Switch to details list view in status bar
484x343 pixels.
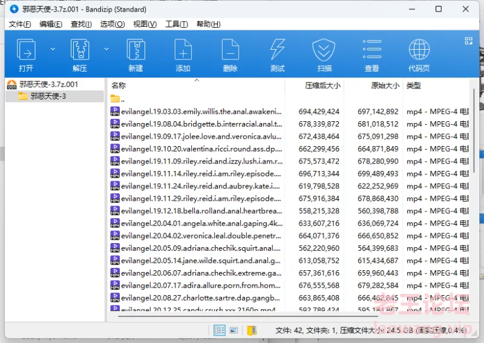tap(220, 330)
